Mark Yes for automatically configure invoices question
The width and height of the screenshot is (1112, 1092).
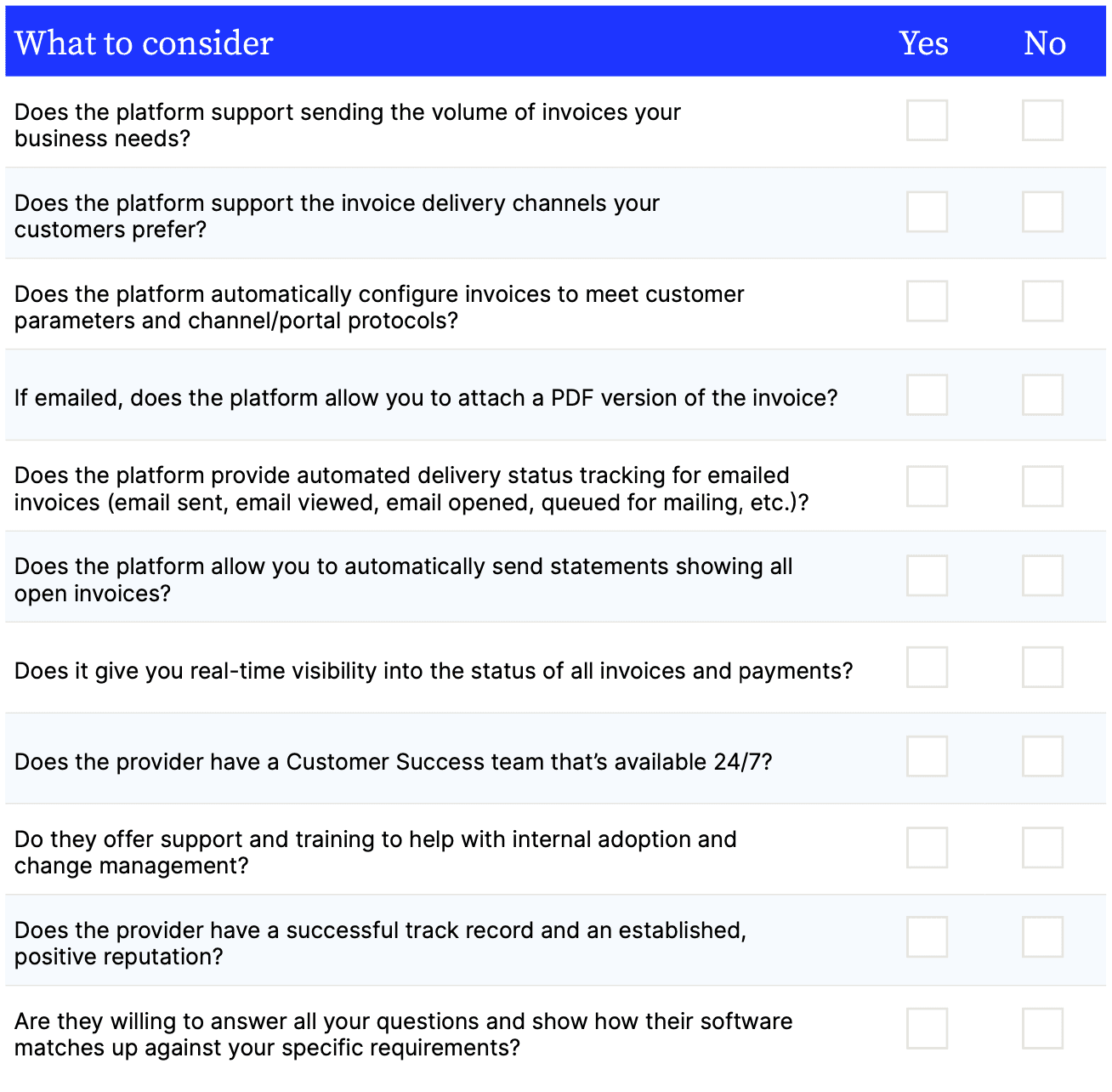click(927, 301)
